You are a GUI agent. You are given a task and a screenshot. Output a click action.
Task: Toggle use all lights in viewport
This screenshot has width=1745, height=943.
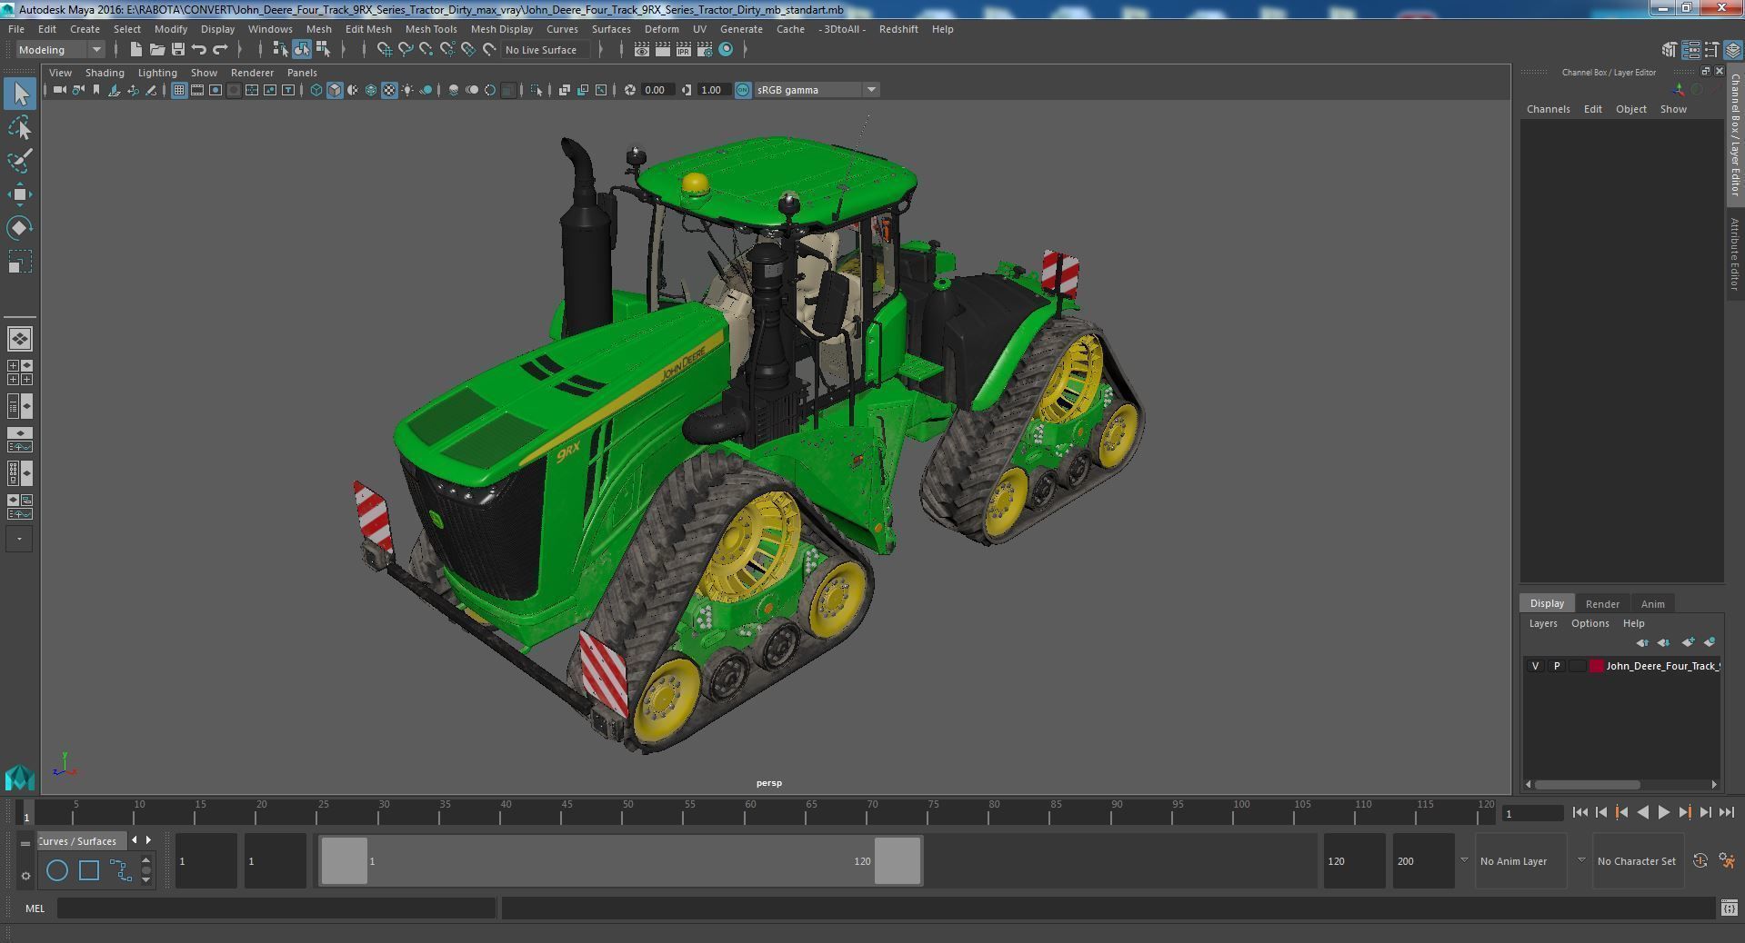(x=407, y=90)
